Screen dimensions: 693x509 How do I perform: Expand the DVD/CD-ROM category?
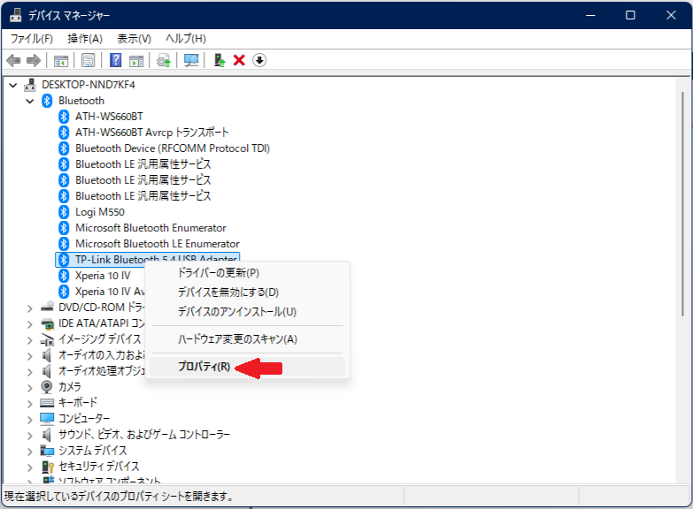(x=29, y=308)
